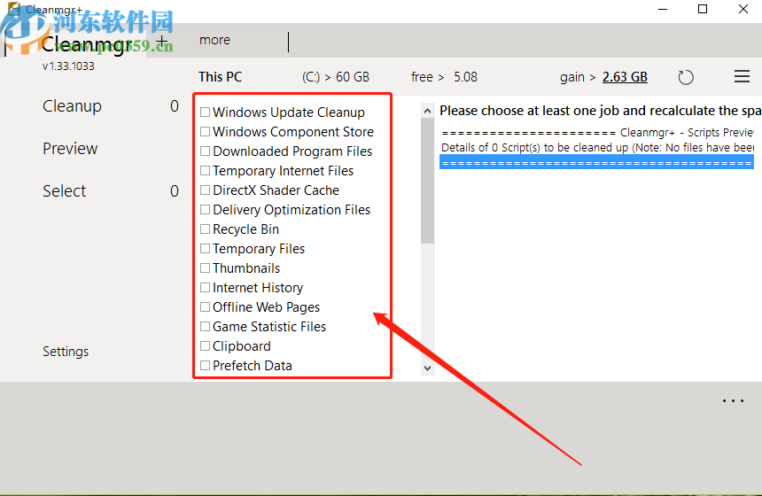Click the scroll down arrow
The width and height of the screenshot is (762, 496).
(427, 368)
